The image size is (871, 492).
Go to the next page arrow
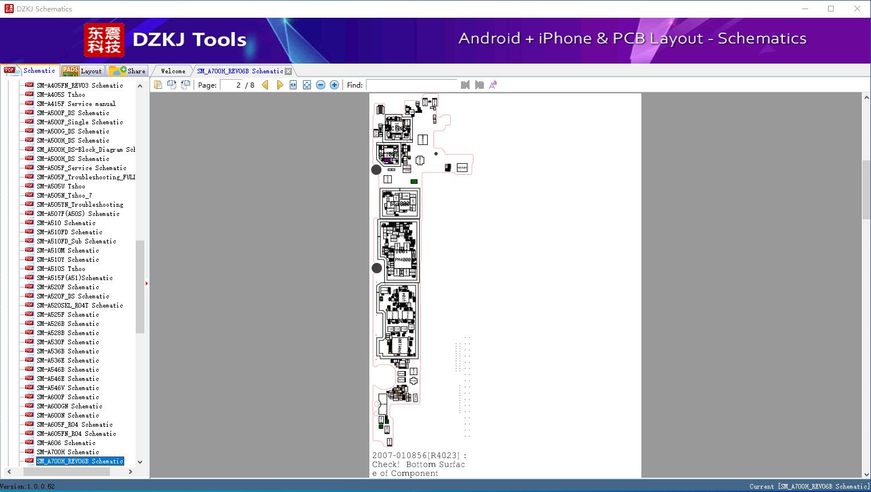279,85
